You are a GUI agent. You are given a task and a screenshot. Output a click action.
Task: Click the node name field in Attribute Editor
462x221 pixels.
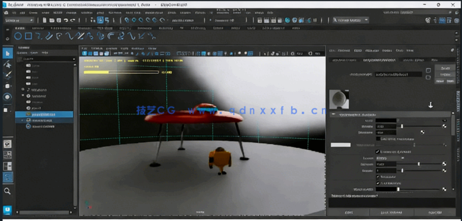point(398,74)
